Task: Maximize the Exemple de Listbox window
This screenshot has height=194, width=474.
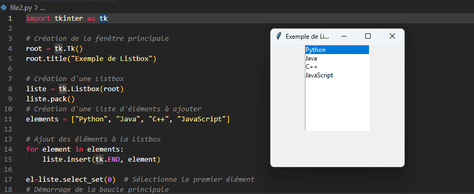Action: 368,36
